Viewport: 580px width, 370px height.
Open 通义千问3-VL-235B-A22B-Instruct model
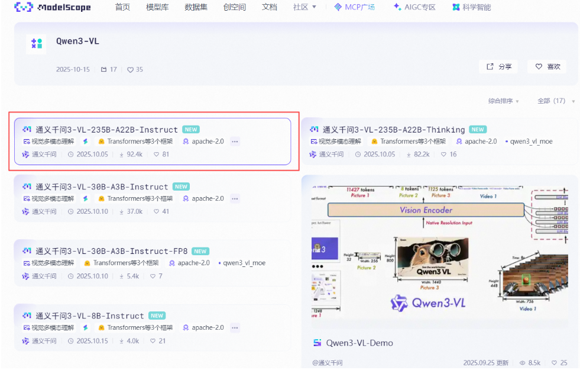[106, 130]
